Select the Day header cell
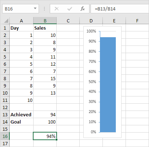The width and height of the screenshot is (149, 147). 21,28
